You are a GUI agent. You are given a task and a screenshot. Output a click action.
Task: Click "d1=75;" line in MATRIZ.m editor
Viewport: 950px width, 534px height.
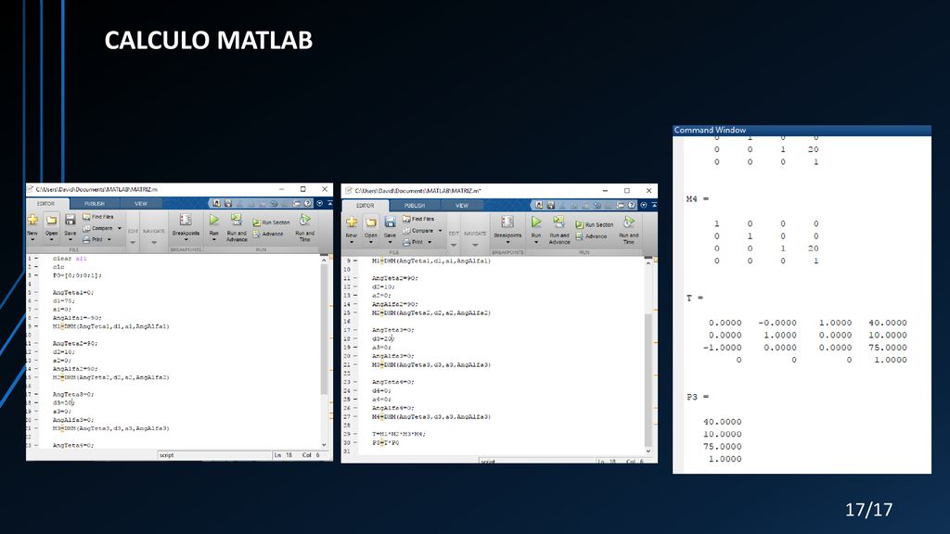click(64, 301)
